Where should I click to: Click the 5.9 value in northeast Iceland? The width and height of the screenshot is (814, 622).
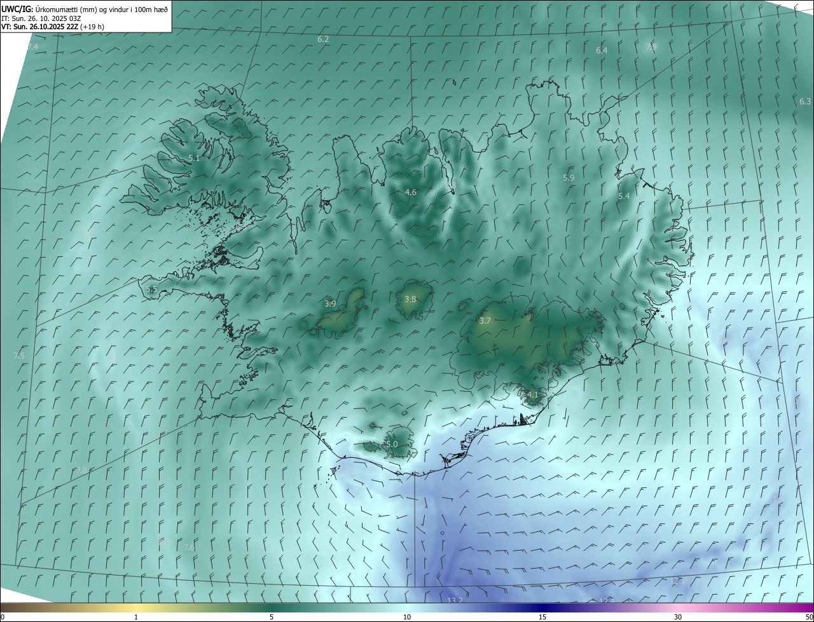[569, 178]
